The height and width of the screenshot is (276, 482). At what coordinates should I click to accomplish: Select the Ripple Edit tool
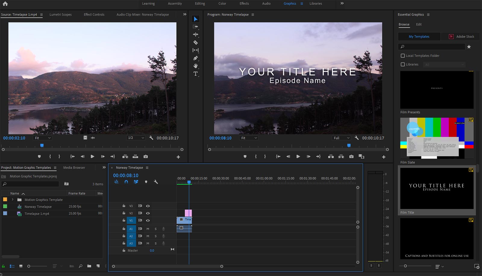[196, 35]
